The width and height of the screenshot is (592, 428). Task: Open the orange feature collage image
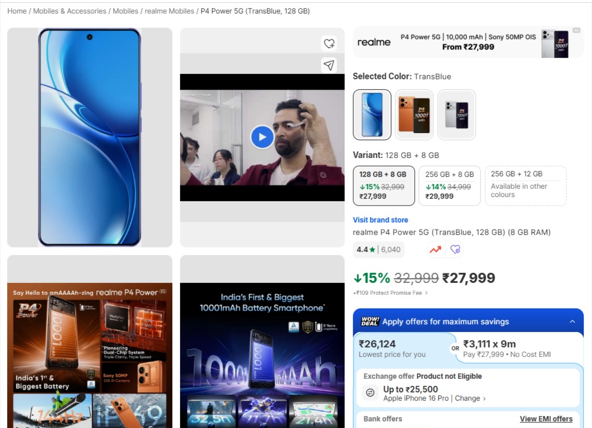pyautogui.click(x=89, y=355)
